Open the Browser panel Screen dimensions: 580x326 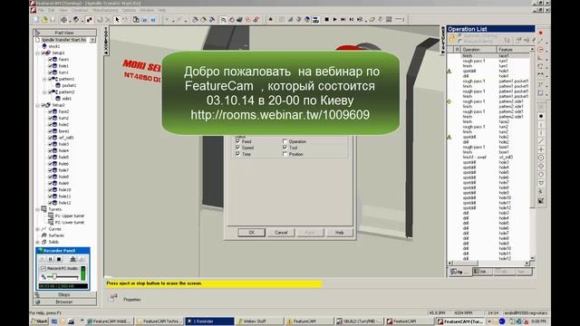[64, 302]
